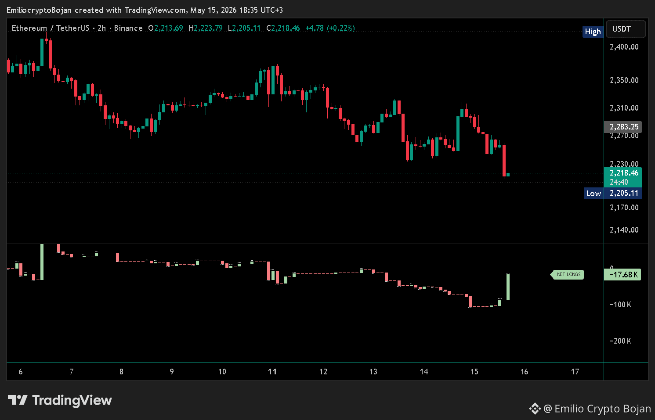Click the 2,140.00 price axis label
655x420 pixels.
(x=624, y=230)
